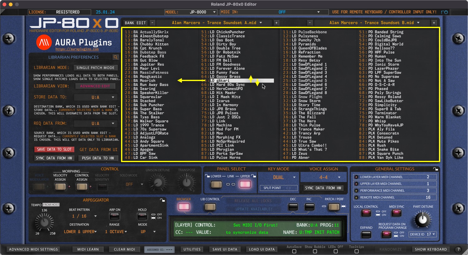
Task: Click the Arpeggiator panel lock icon
Action: [x=162, y=200]
